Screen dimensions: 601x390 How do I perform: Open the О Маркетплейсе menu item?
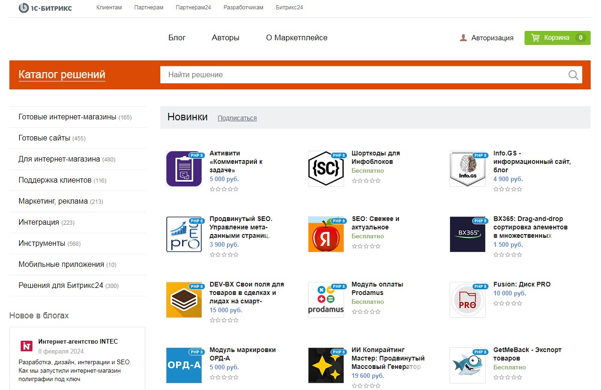297,37
